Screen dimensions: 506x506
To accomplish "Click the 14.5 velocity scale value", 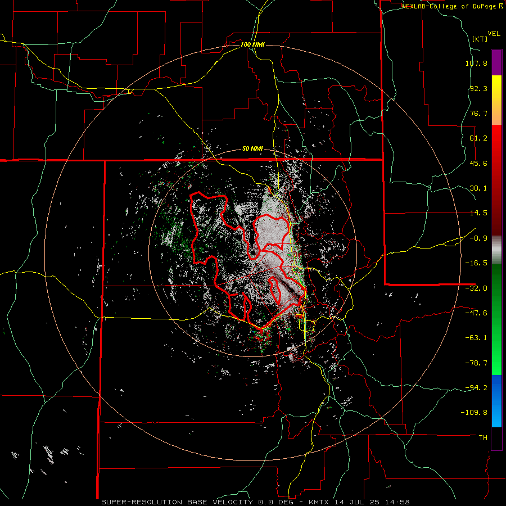I will 478,213.
